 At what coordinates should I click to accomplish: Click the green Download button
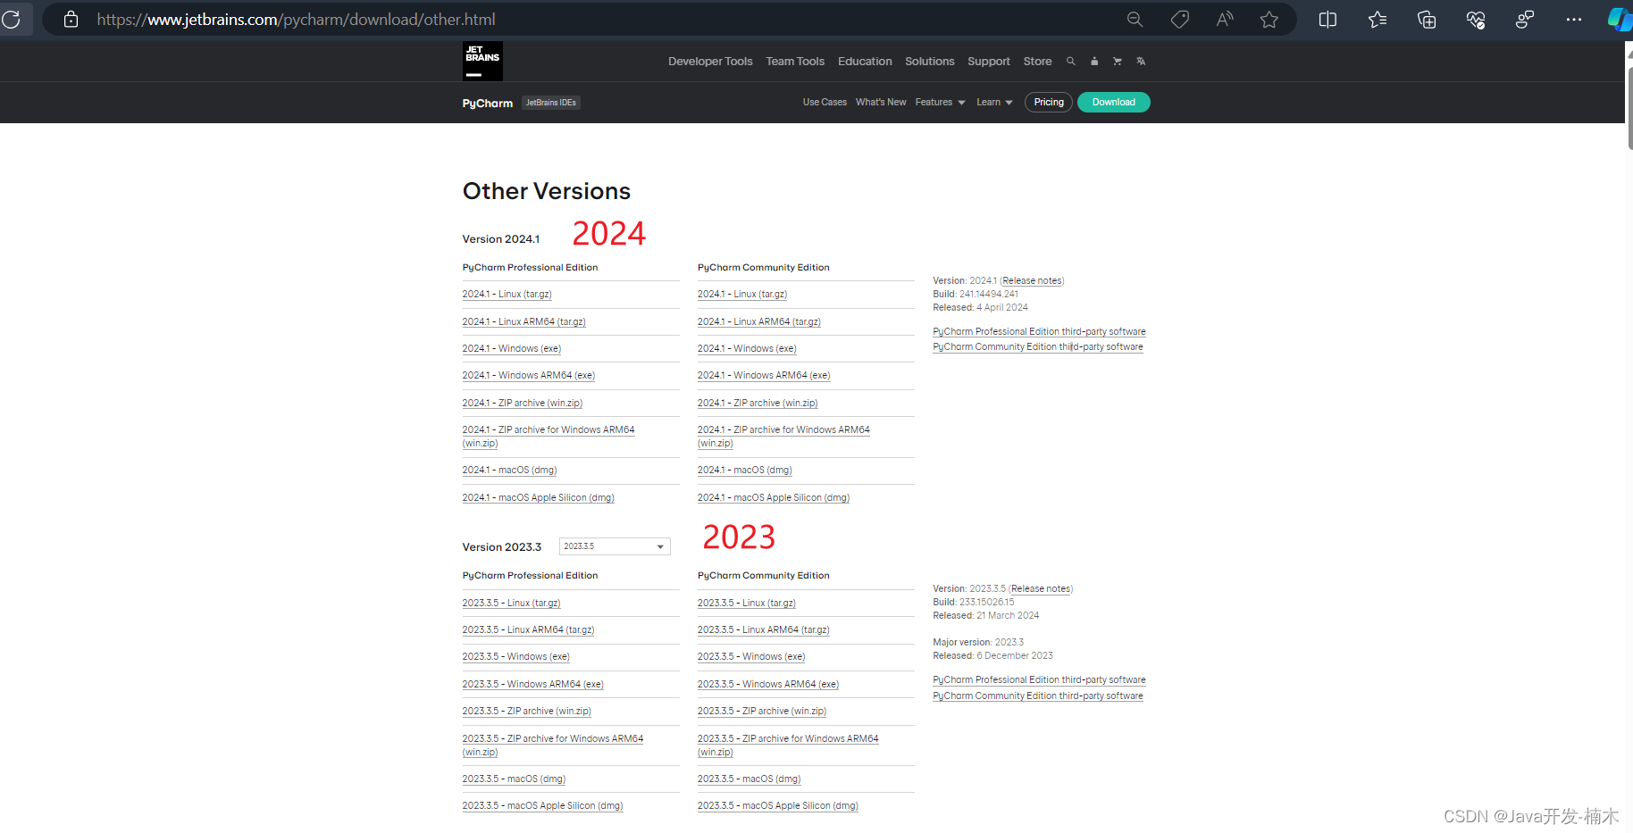click(x=1114, y=102)
